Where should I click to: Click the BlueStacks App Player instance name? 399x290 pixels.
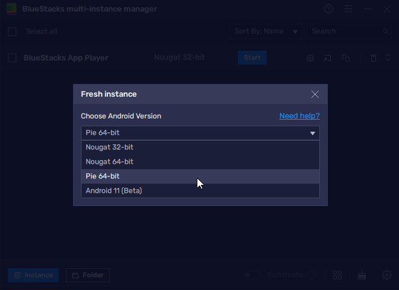pos(66,58)
